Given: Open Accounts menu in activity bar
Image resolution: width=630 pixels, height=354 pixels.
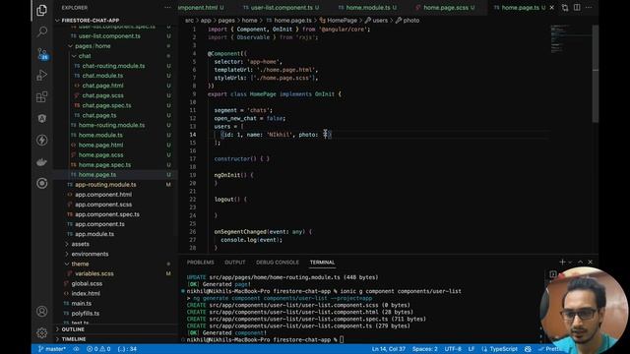Looking at the screenshot, I should (41, 311).
